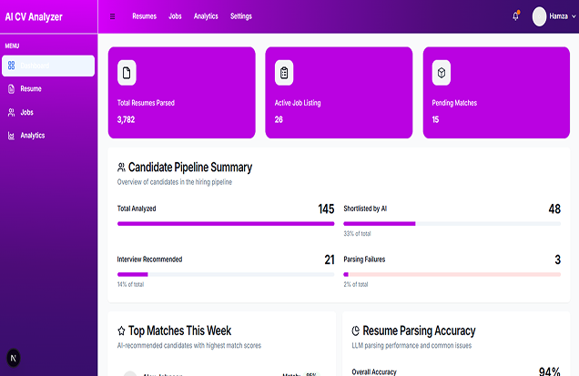Click the hamburger menu toggle icon
Image resolution: width=579 pixels, height=376 pixels.
pyautogui.click(x=113, y=16)
